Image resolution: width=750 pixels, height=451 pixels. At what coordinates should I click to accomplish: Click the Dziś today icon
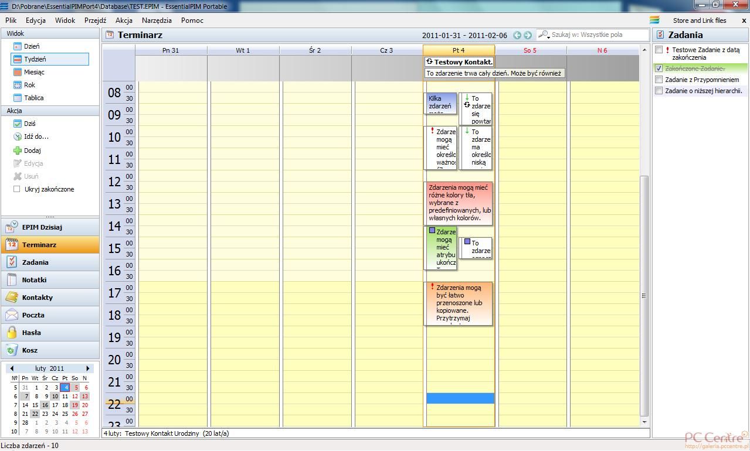tap(18, 124)
